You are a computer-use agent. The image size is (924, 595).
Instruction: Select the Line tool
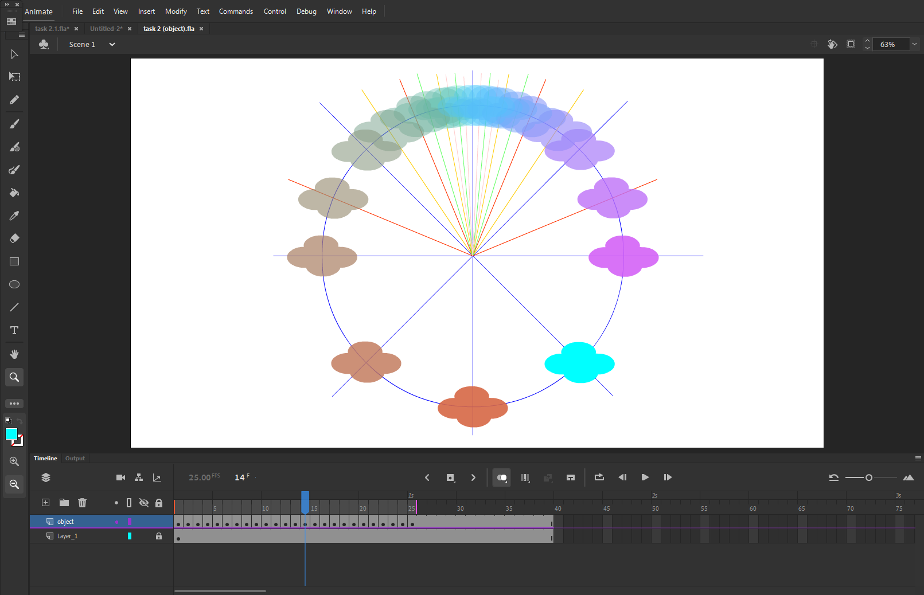14,307
